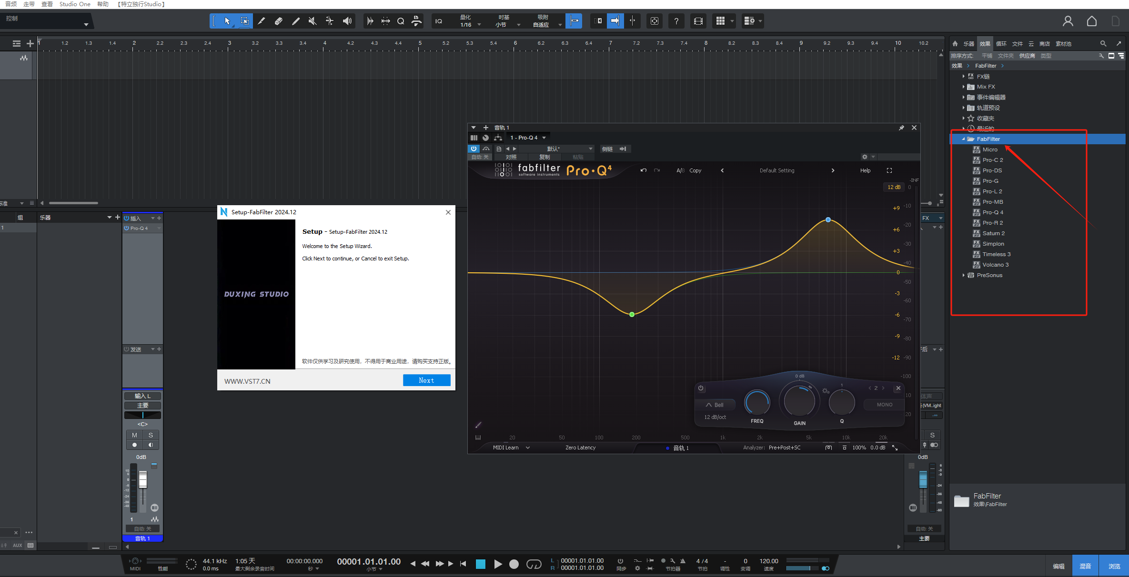This screenshot has width=1129, height=577.
Task: Open the Studio One menu
Action: 75,4
